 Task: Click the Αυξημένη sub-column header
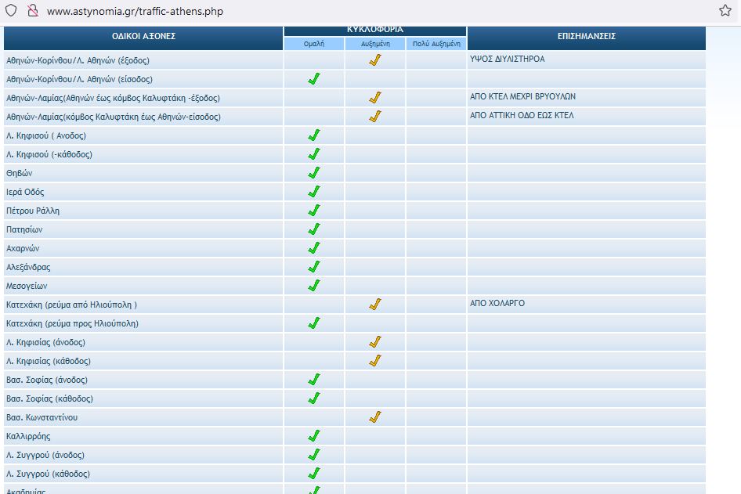[x=375, y=45]
